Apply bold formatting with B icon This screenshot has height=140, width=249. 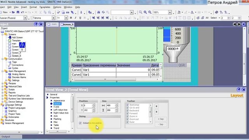[71, 18]
